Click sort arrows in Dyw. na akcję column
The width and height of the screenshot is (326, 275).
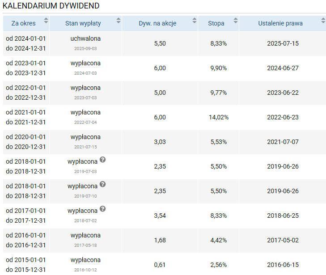click(x=194, y=21)
